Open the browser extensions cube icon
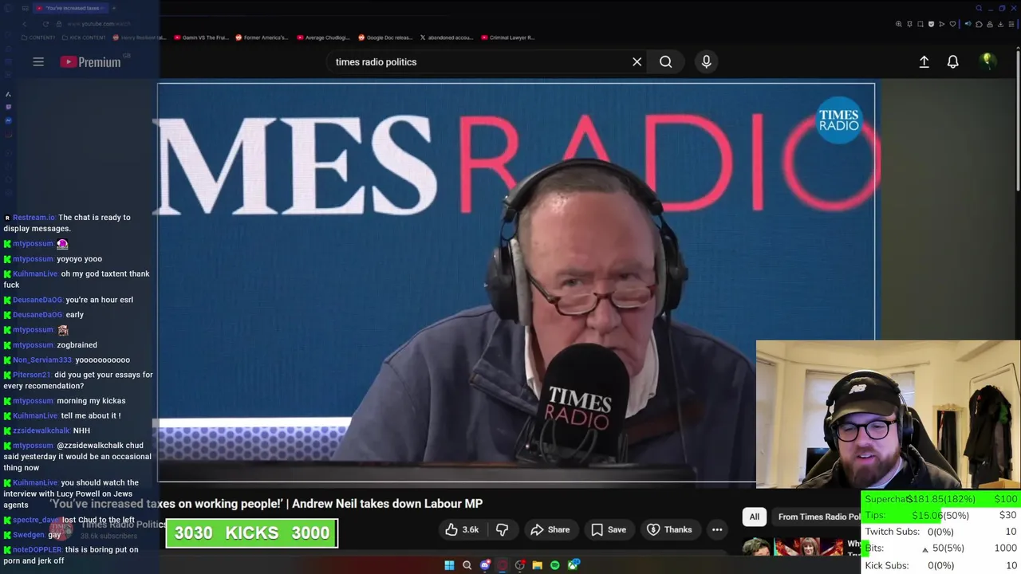 (979, 24)
